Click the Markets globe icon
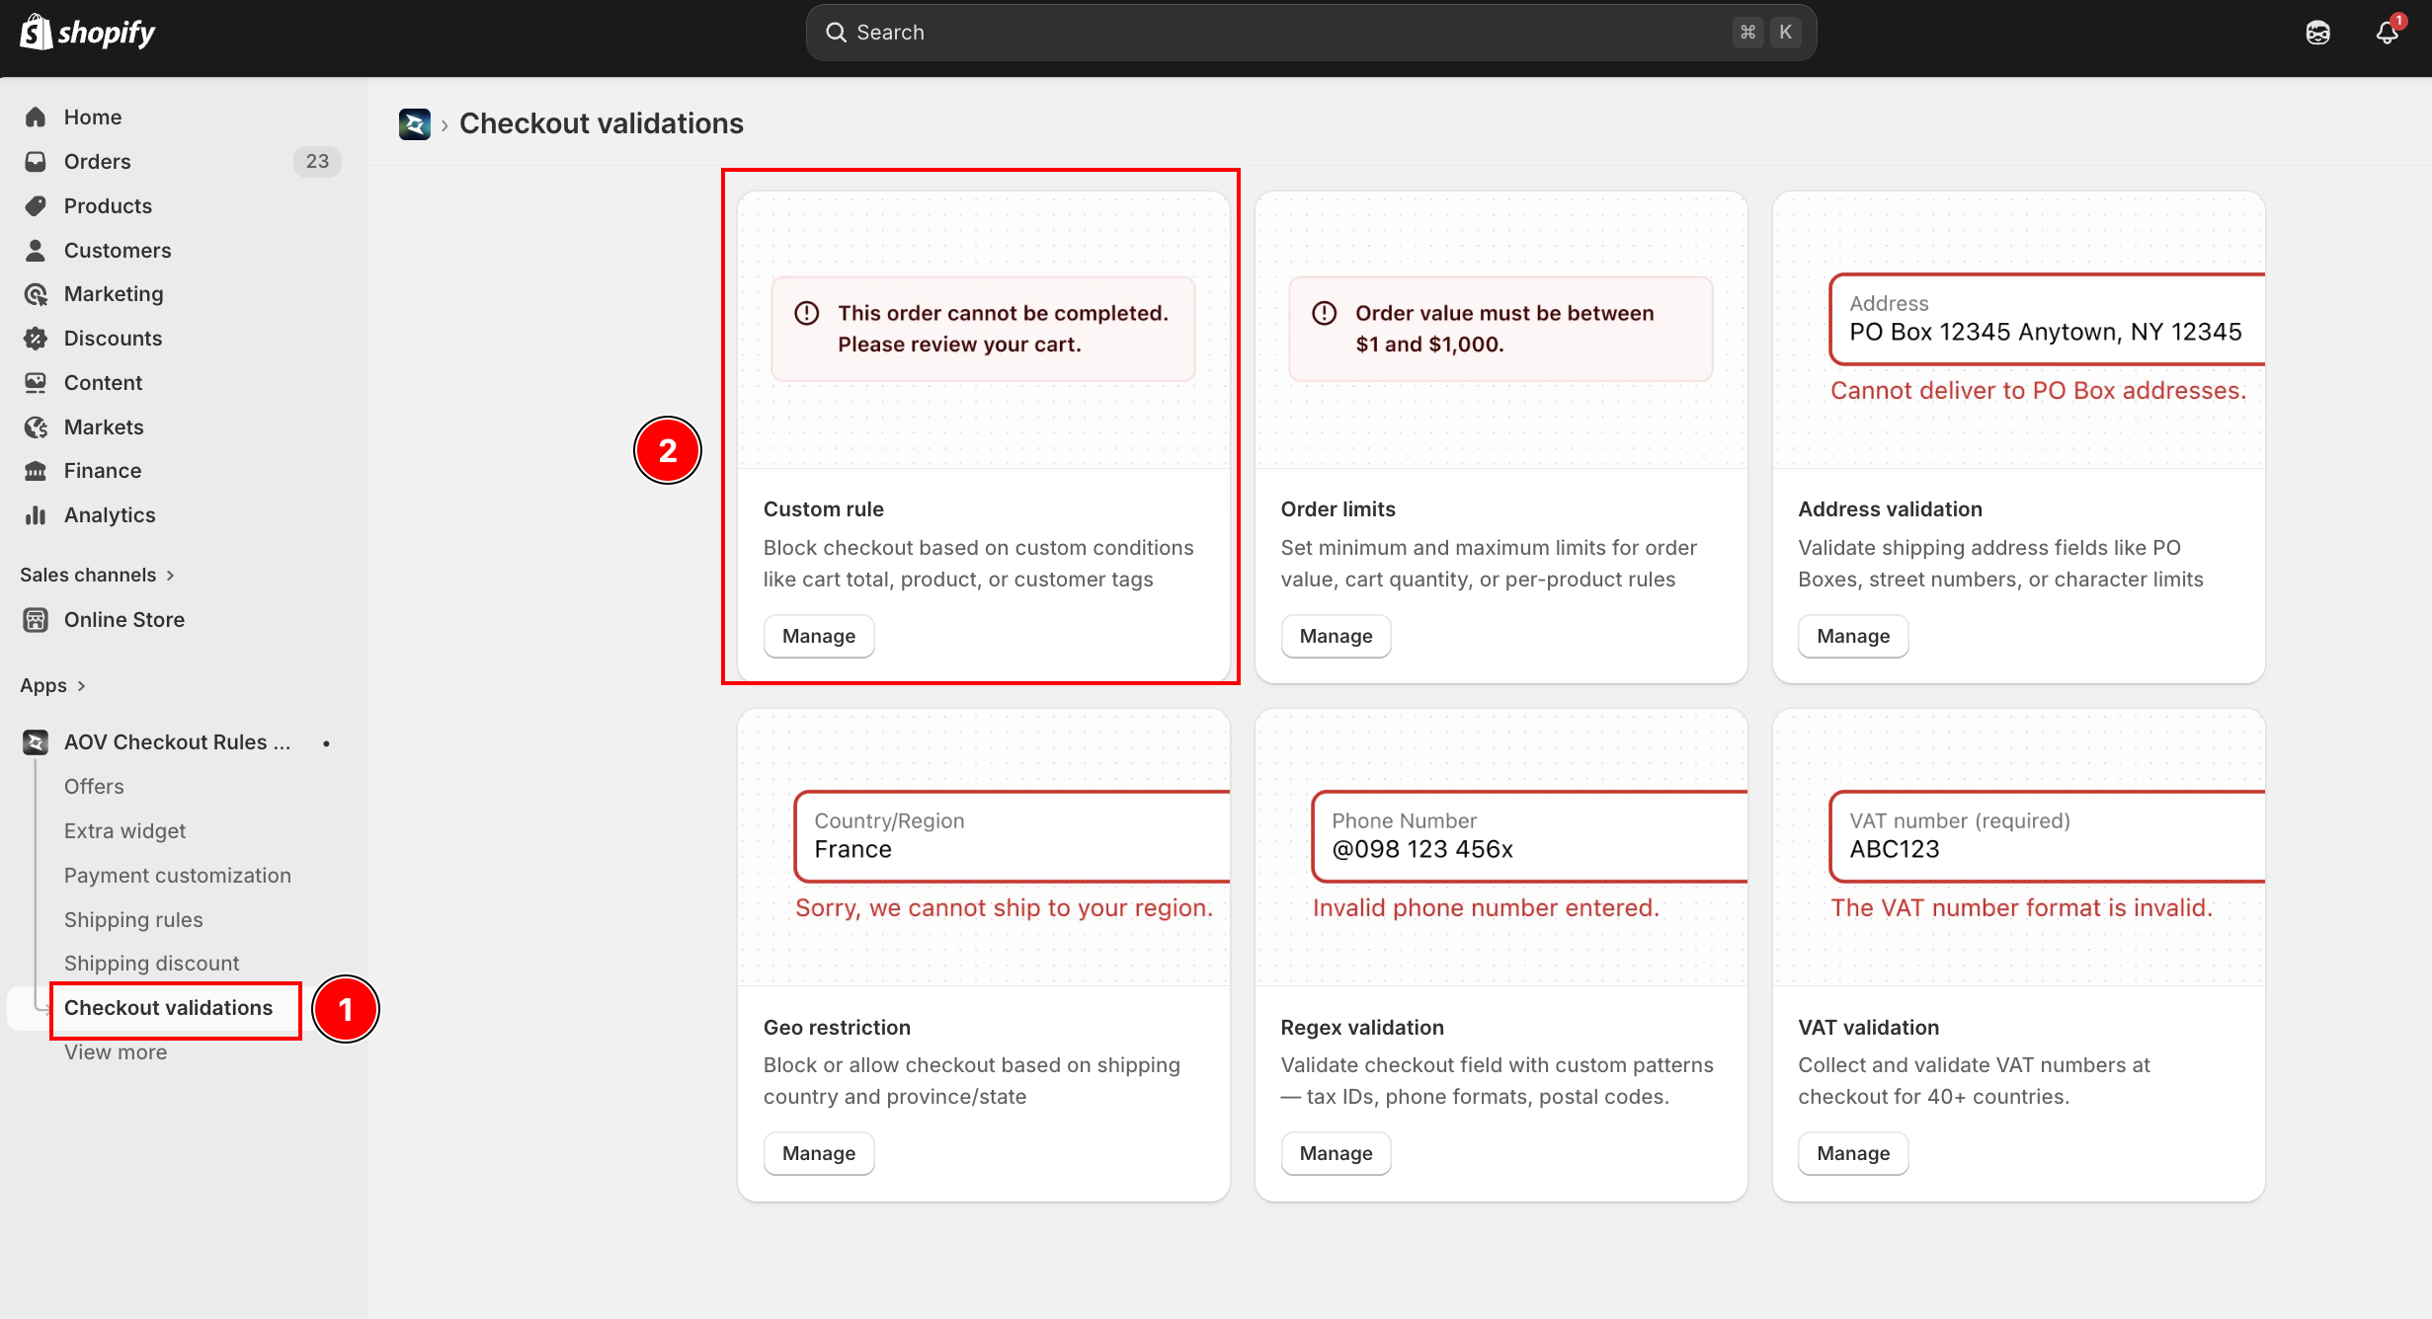This screenshot has height=1319, width=2432. pyautogui.click(x=36, y=427)
